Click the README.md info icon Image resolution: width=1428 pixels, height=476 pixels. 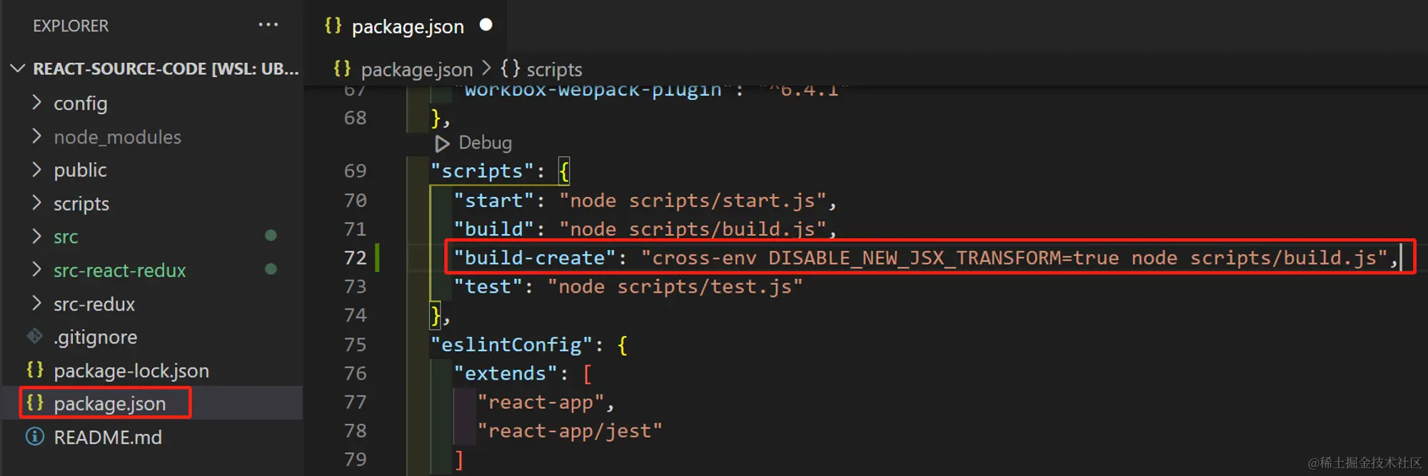[34, 436]
